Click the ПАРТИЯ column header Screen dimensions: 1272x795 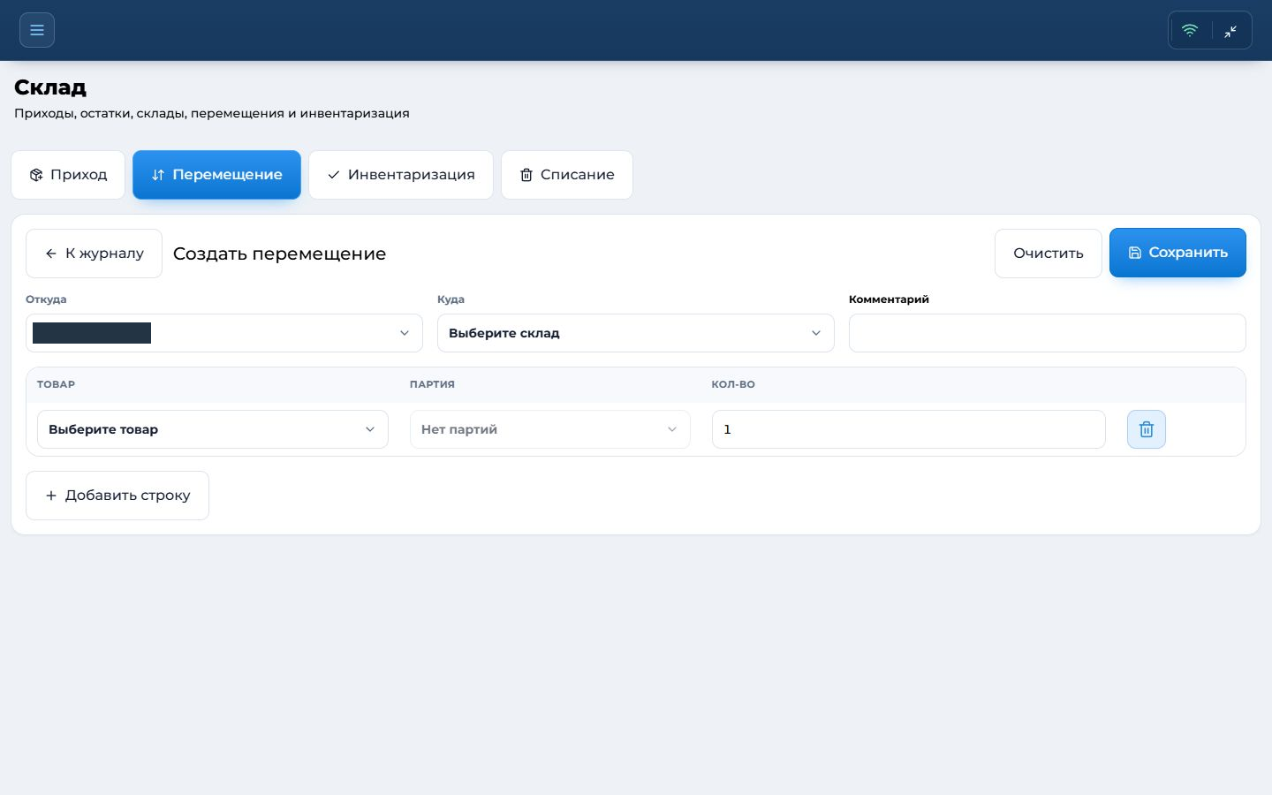point(432,384)
